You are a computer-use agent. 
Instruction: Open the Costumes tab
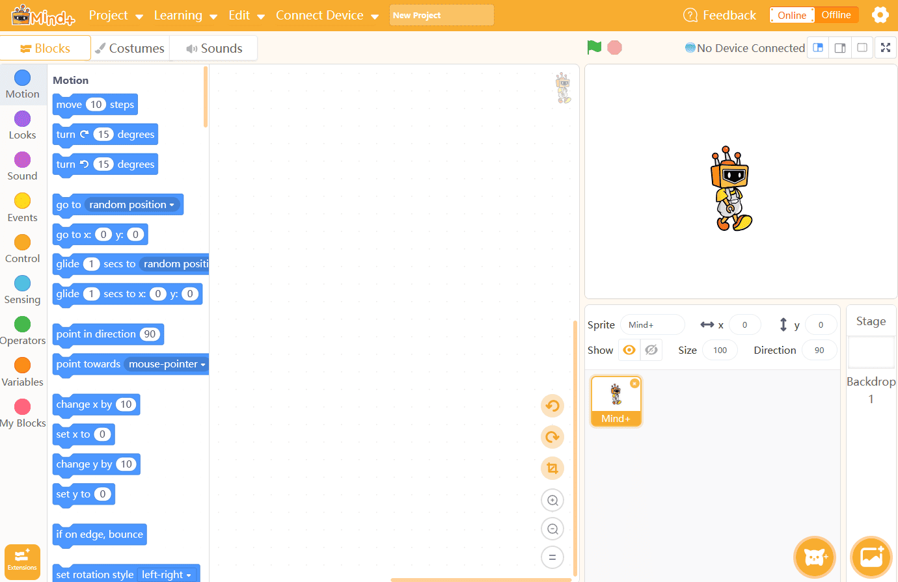point(129,48)
